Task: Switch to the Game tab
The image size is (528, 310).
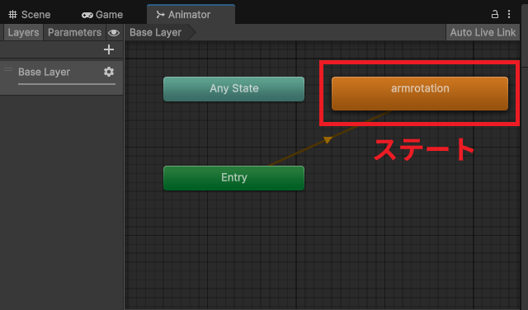Action: click(102, 15)
